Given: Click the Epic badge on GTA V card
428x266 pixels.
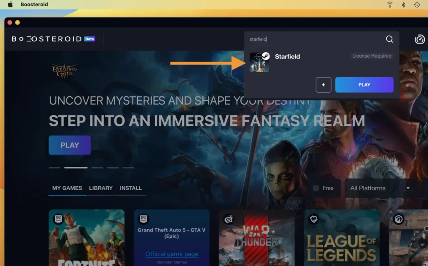Looking at the screenshot, I should click(143, 218).
